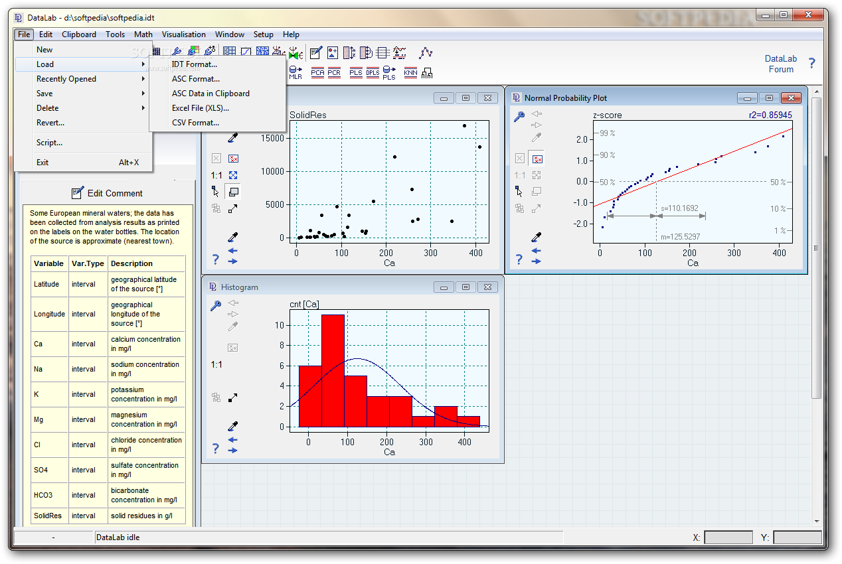Click the sort data A-Z toolbar icon

coord(349,52)
